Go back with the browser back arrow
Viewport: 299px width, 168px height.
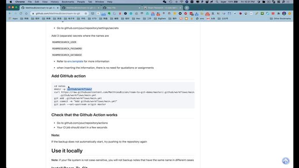click(x=10, y=14)
